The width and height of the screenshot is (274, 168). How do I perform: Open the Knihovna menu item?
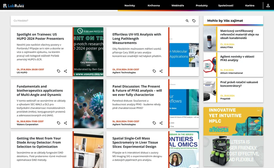click(154, 5)
